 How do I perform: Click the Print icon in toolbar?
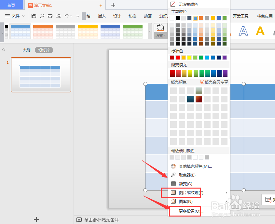[x=50, y=16]
